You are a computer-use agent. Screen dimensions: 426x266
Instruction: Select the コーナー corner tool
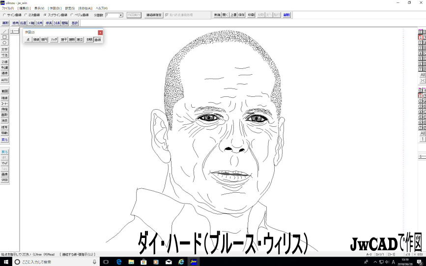(4, 104)
